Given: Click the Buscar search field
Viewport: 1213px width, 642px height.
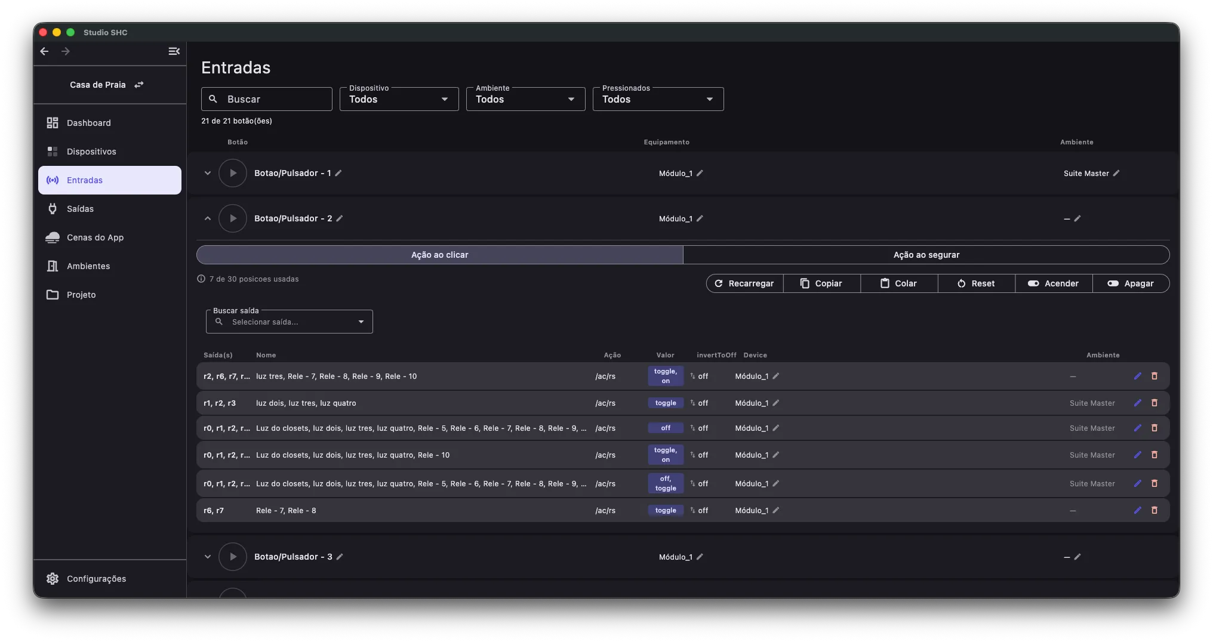Looking at the screenshot, I should [x=267, y=99].
